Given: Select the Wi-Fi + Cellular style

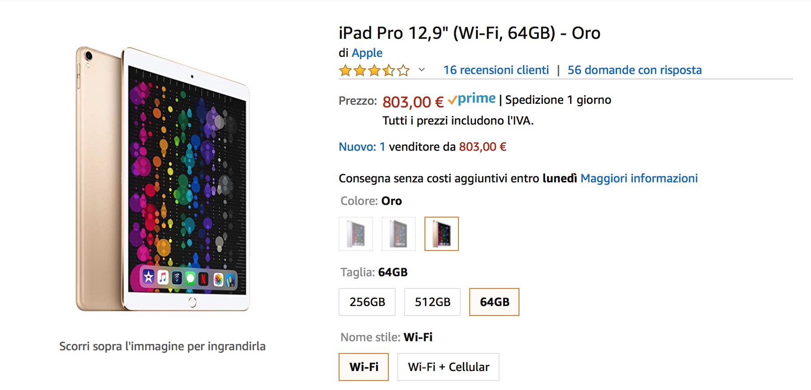Looking at the screenshot, I should point(448,367).
